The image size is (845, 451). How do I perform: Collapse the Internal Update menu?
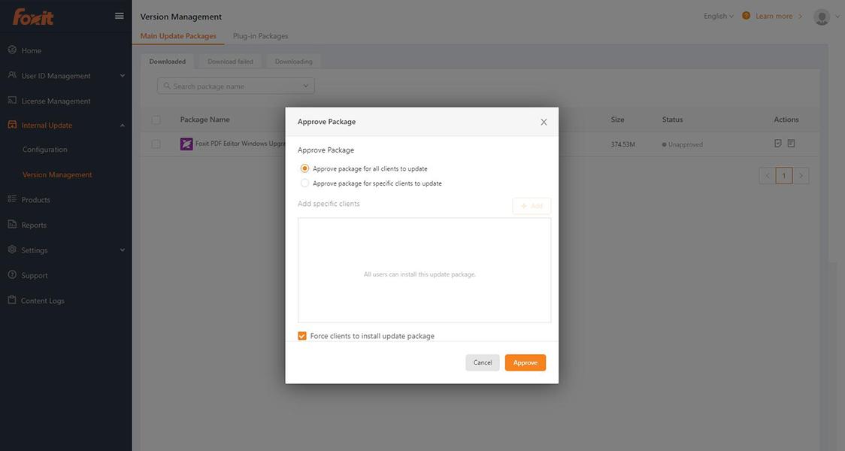click(123, 126)
